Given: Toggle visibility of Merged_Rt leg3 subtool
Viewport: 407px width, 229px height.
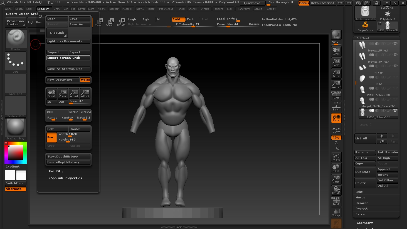Looking at the screenshot, I should 395,55.
